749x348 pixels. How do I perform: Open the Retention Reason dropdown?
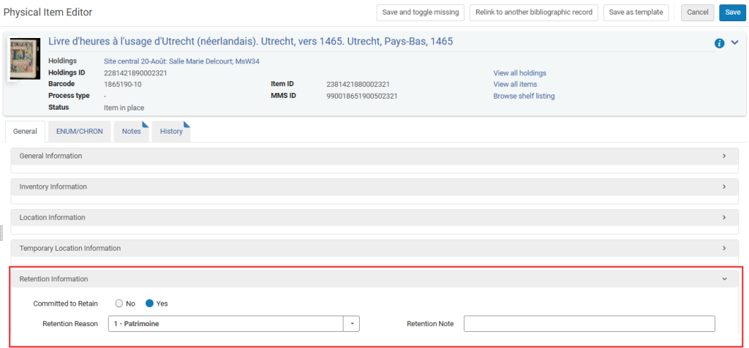[352, 323]
